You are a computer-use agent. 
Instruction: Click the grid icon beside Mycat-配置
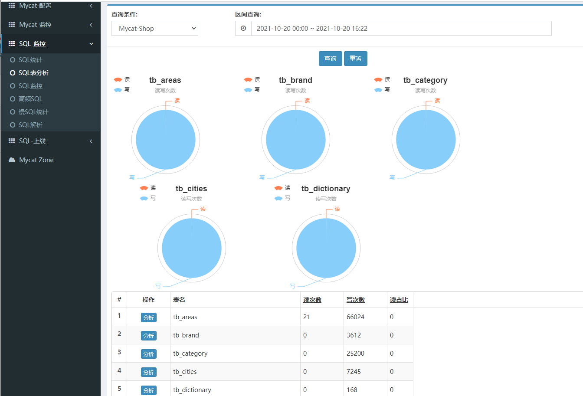coord(12,6)
